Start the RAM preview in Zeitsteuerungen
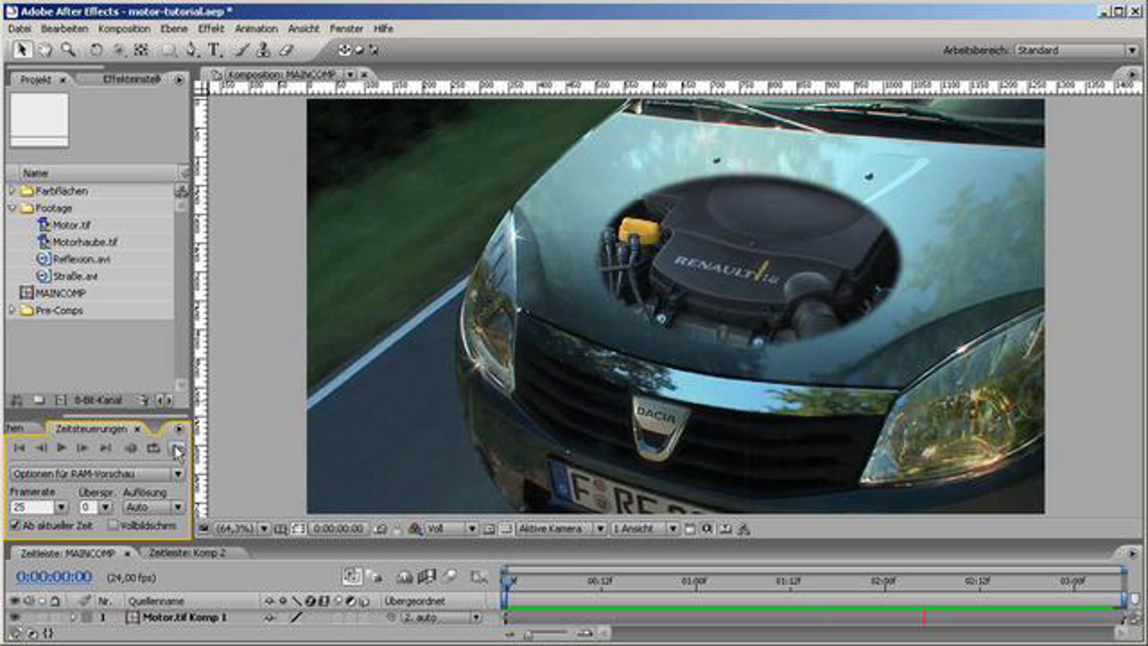The width and height of the screenshot is (1148, 646). 177,448
